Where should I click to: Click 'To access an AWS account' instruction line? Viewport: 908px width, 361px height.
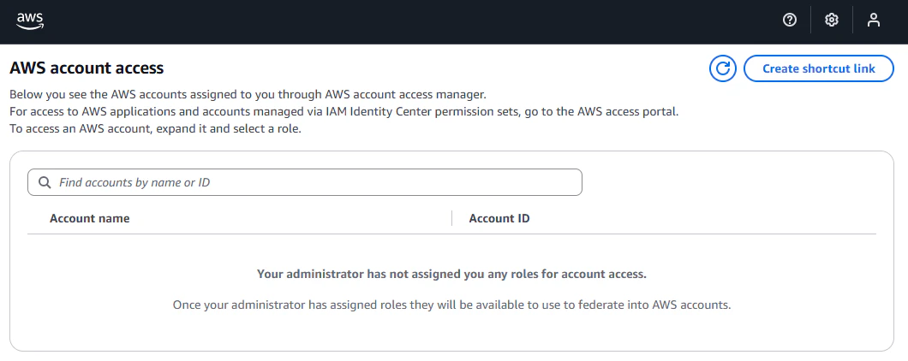pyautogui.click(x=155, y=129)
